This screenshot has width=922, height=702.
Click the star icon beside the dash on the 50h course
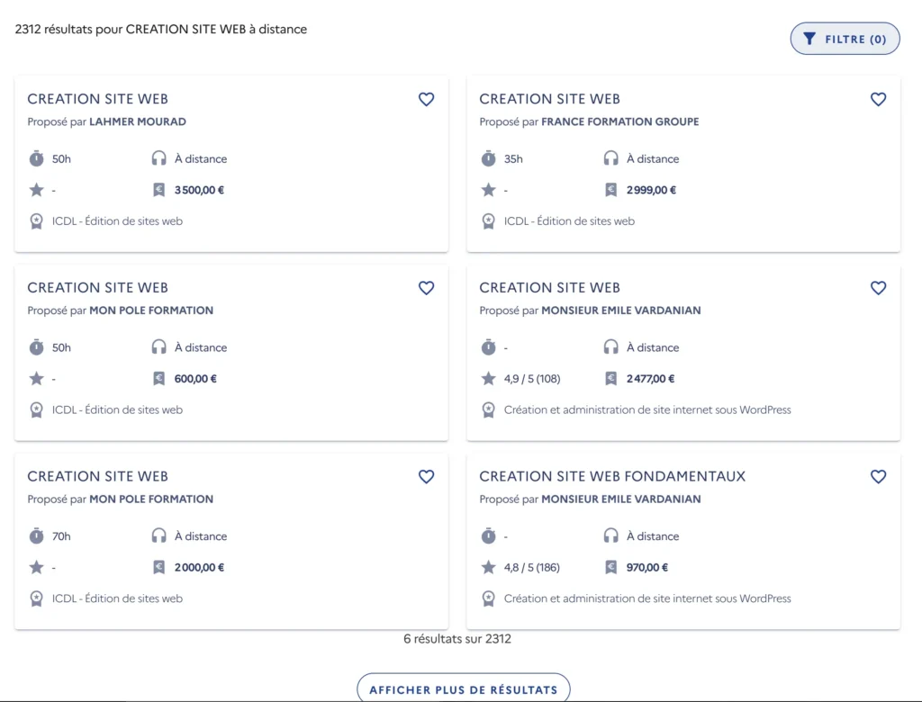(35, 190)
